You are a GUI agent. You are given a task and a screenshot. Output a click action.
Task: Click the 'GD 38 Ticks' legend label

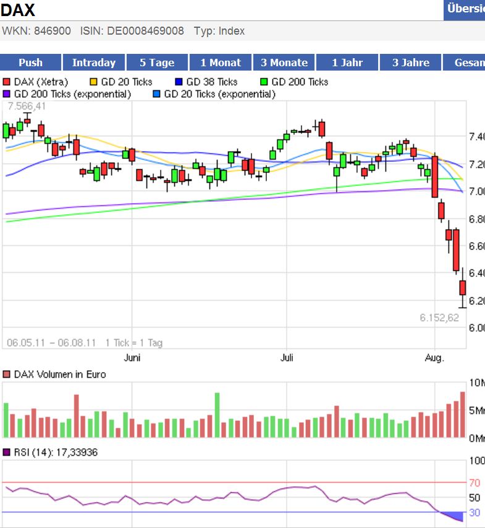tap(212, 82)
